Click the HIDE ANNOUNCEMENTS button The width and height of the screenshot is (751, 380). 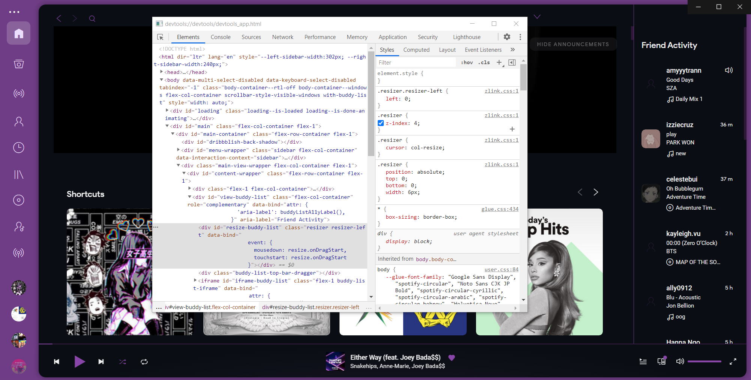click(573, 44)
